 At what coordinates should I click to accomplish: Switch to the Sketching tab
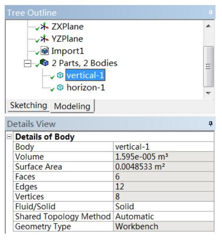point(29,105)
